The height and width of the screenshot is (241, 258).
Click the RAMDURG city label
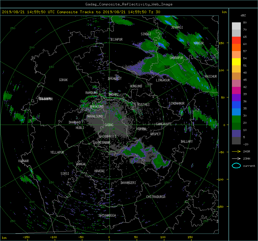point(91,93)
